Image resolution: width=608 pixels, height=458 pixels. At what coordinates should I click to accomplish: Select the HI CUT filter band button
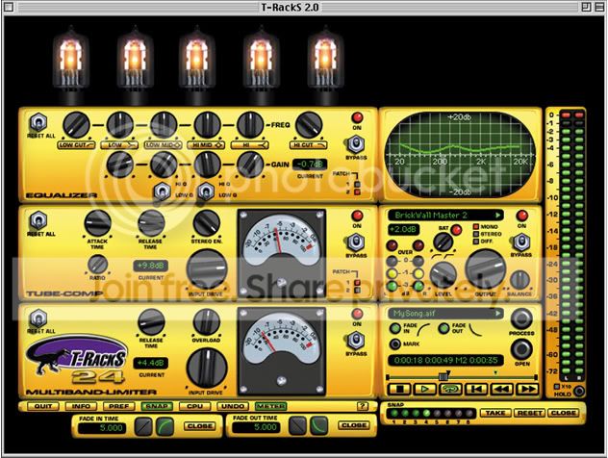[x=309, y=145]
